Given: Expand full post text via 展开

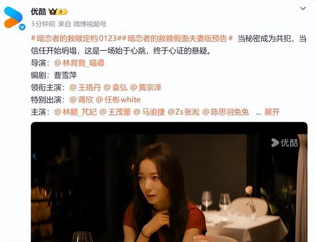Looking at the screenshot, I should tap(272, 112).
